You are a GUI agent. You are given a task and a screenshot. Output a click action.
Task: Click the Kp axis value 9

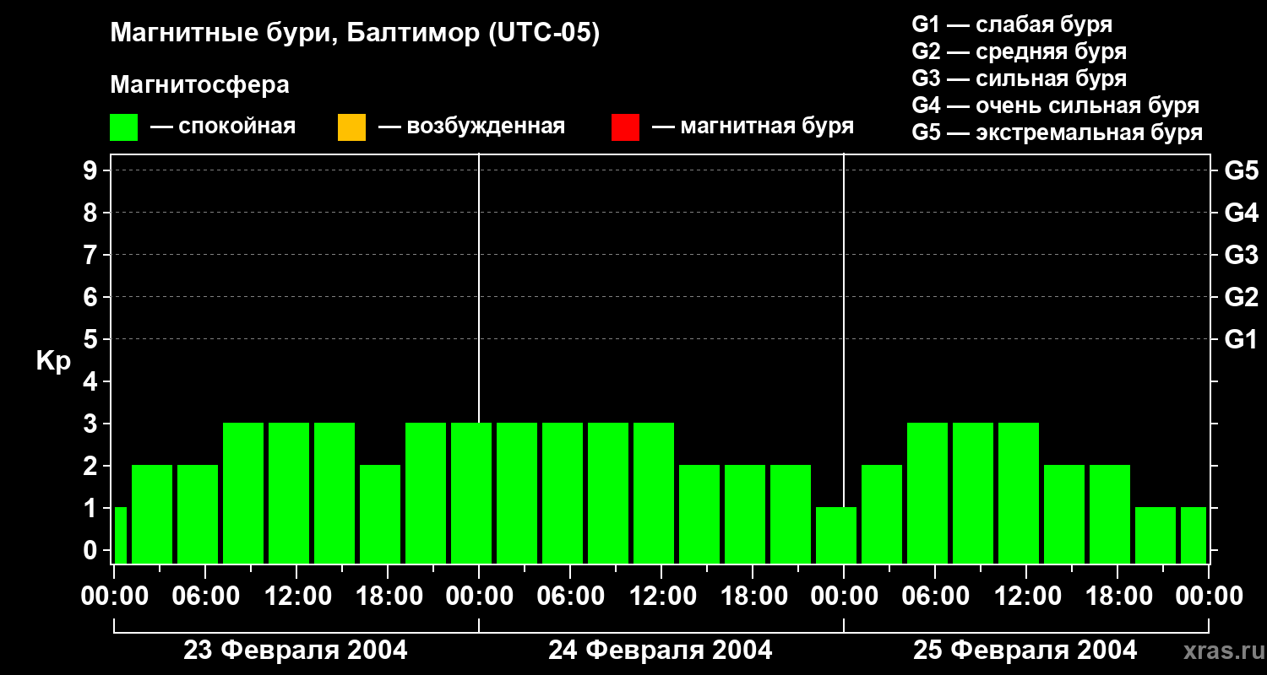coord(92,170)
